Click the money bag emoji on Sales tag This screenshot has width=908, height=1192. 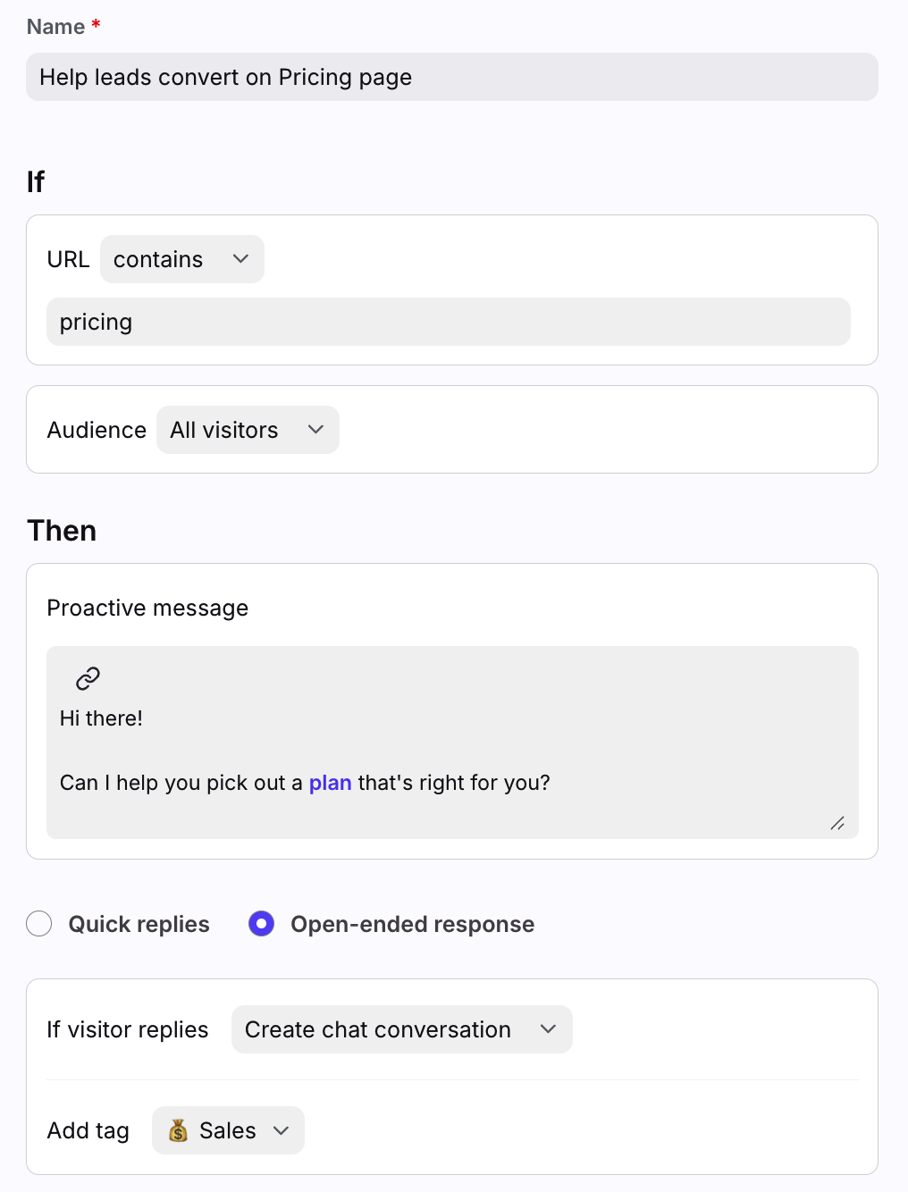(x=179, y=1131)
